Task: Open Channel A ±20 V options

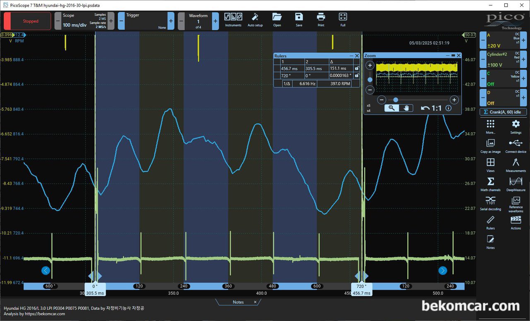Action: click(503, 40)
